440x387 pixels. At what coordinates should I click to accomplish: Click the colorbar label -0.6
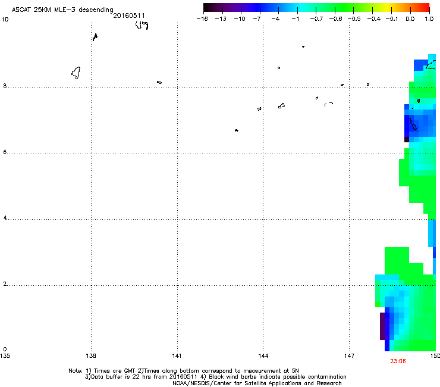click(335, 19)
